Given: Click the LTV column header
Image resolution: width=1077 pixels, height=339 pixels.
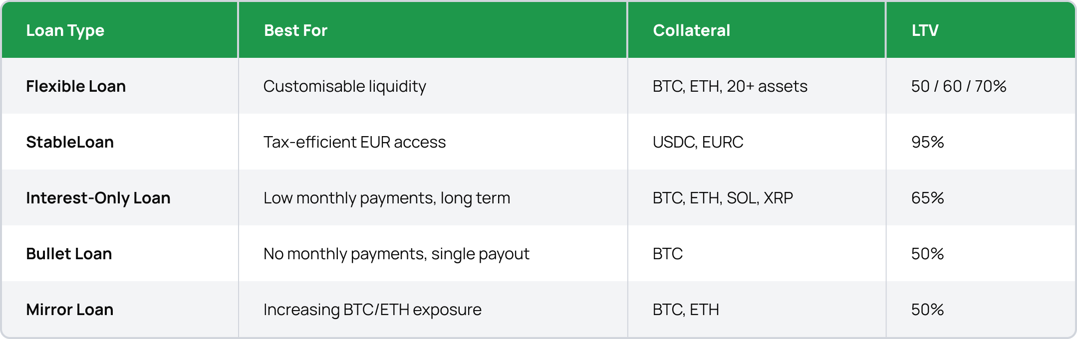Looking at the screenshot, I should [925, 30].
